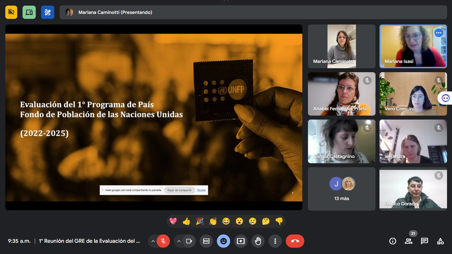
Task: Click the green screen devices extension icon
Action: click(29, 12)
